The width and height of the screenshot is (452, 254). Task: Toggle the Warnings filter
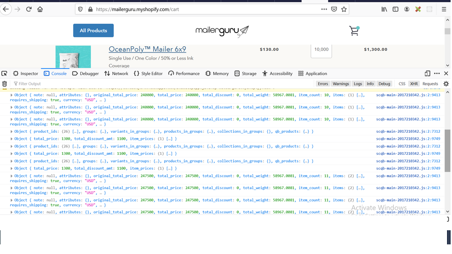(x=341, y=83)
